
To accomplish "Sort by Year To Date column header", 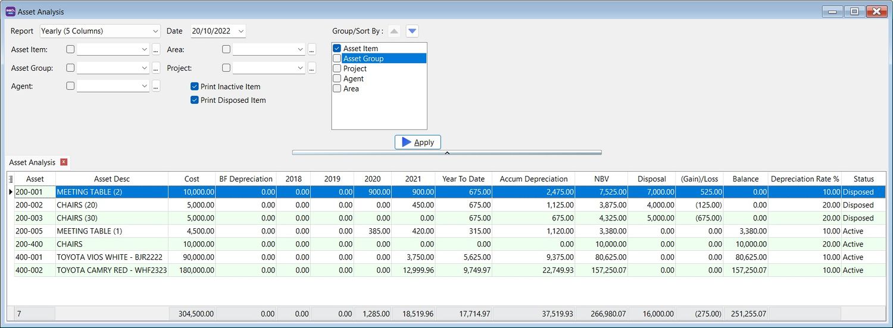I will pos(464,179).
